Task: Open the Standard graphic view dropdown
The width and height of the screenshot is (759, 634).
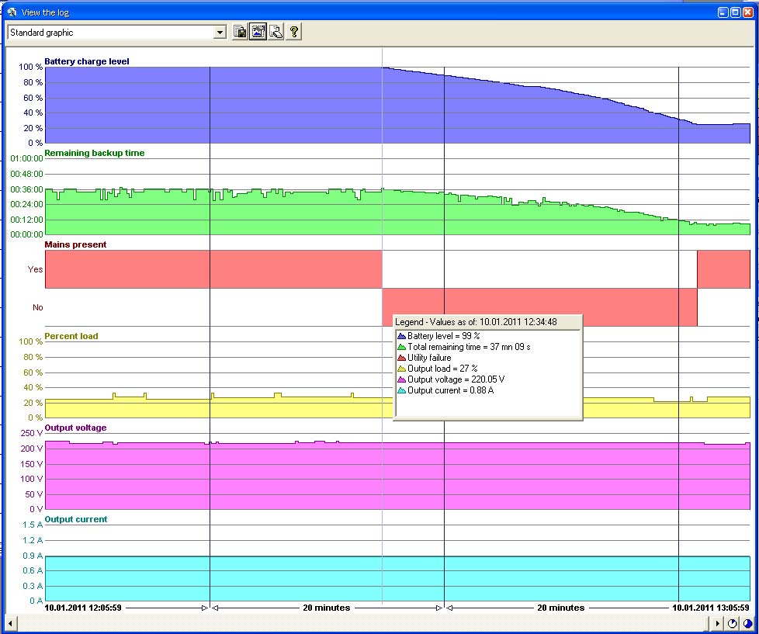Action: [220, 33]
